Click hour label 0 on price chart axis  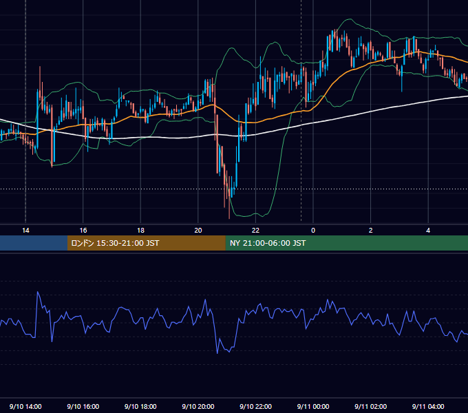click(x=313, y=231)
